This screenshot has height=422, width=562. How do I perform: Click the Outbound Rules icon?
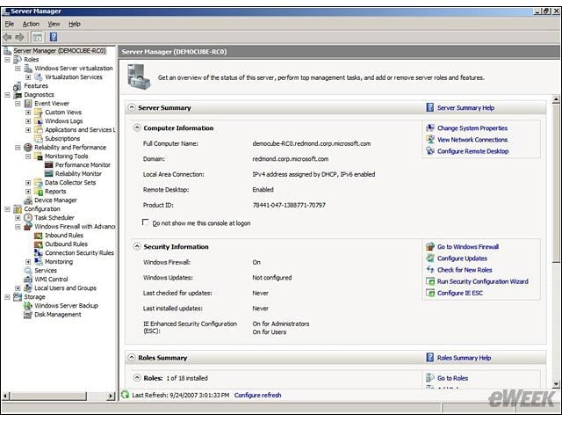click(39, 244)
